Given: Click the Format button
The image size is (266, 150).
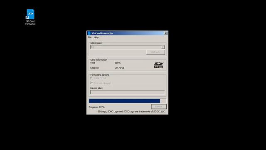Looking at the screenshot, I should tap(159, 107).
